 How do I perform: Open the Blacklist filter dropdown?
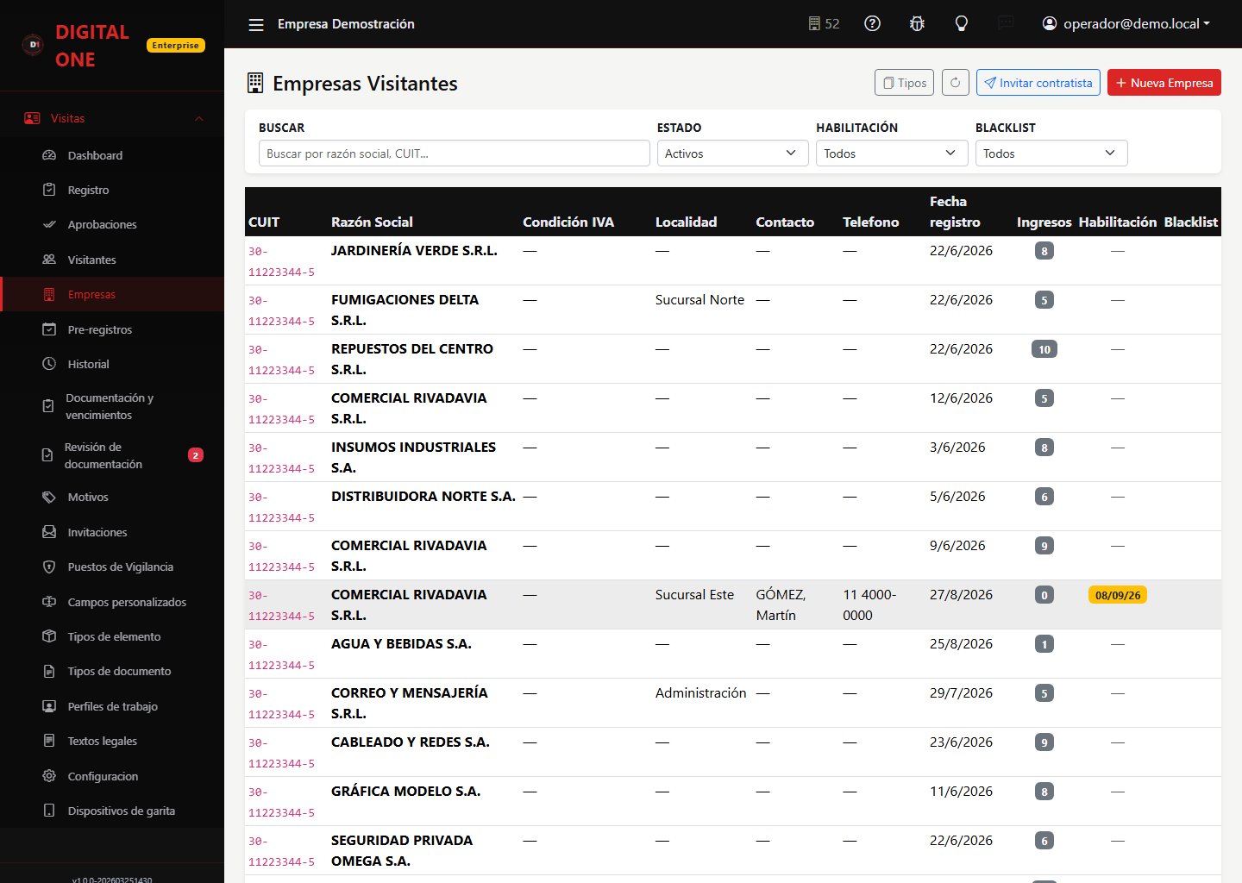1051,153
